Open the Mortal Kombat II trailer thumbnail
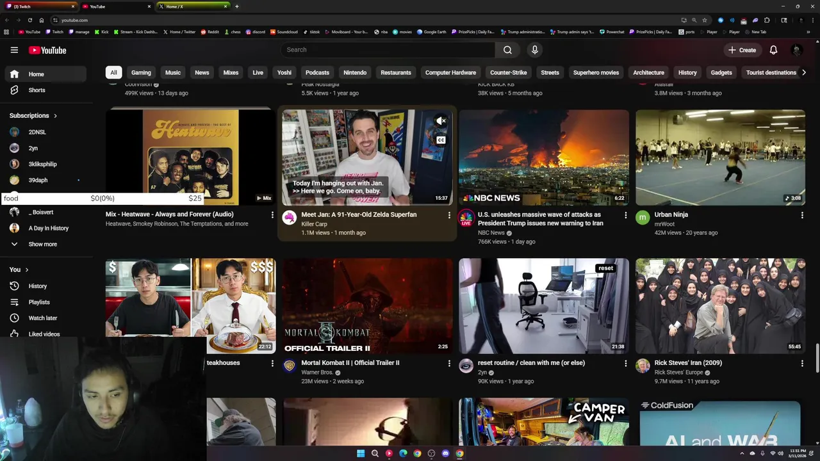Image resolution: width=820 pixels, height=461 pixels. 368,306
